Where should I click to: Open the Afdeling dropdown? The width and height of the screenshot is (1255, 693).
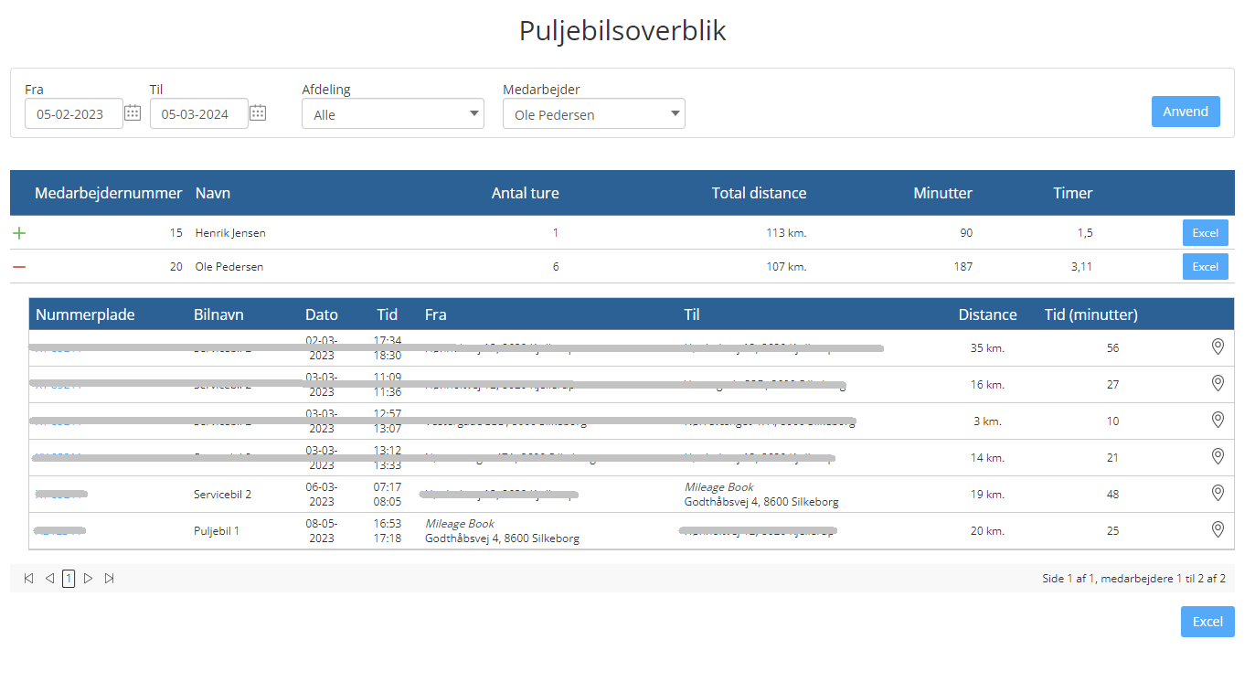(393, 114)
